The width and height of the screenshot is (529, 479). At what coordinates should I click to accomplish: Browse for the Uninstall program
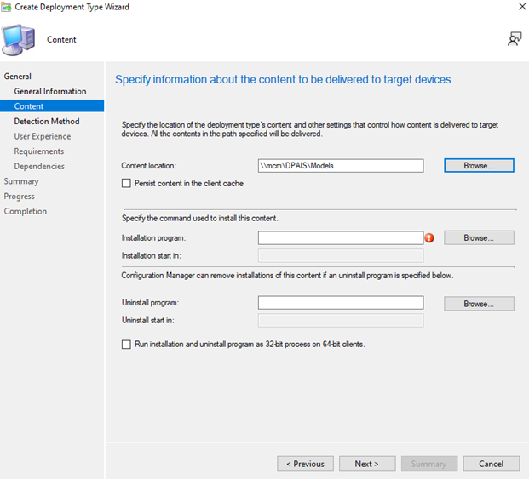(479, 304)
